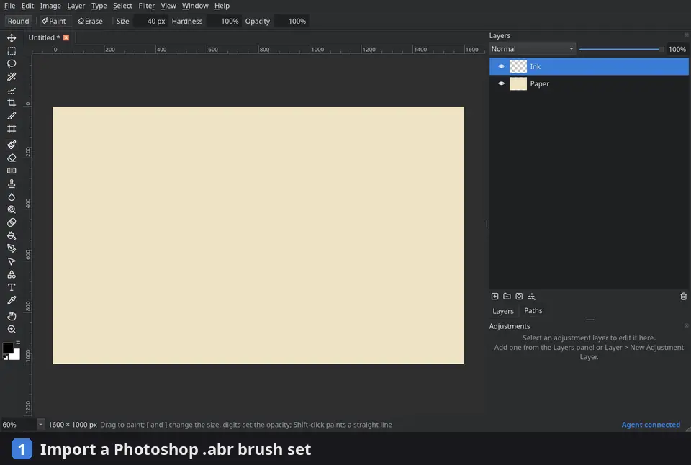Select the Hand tool

[12, 316]
